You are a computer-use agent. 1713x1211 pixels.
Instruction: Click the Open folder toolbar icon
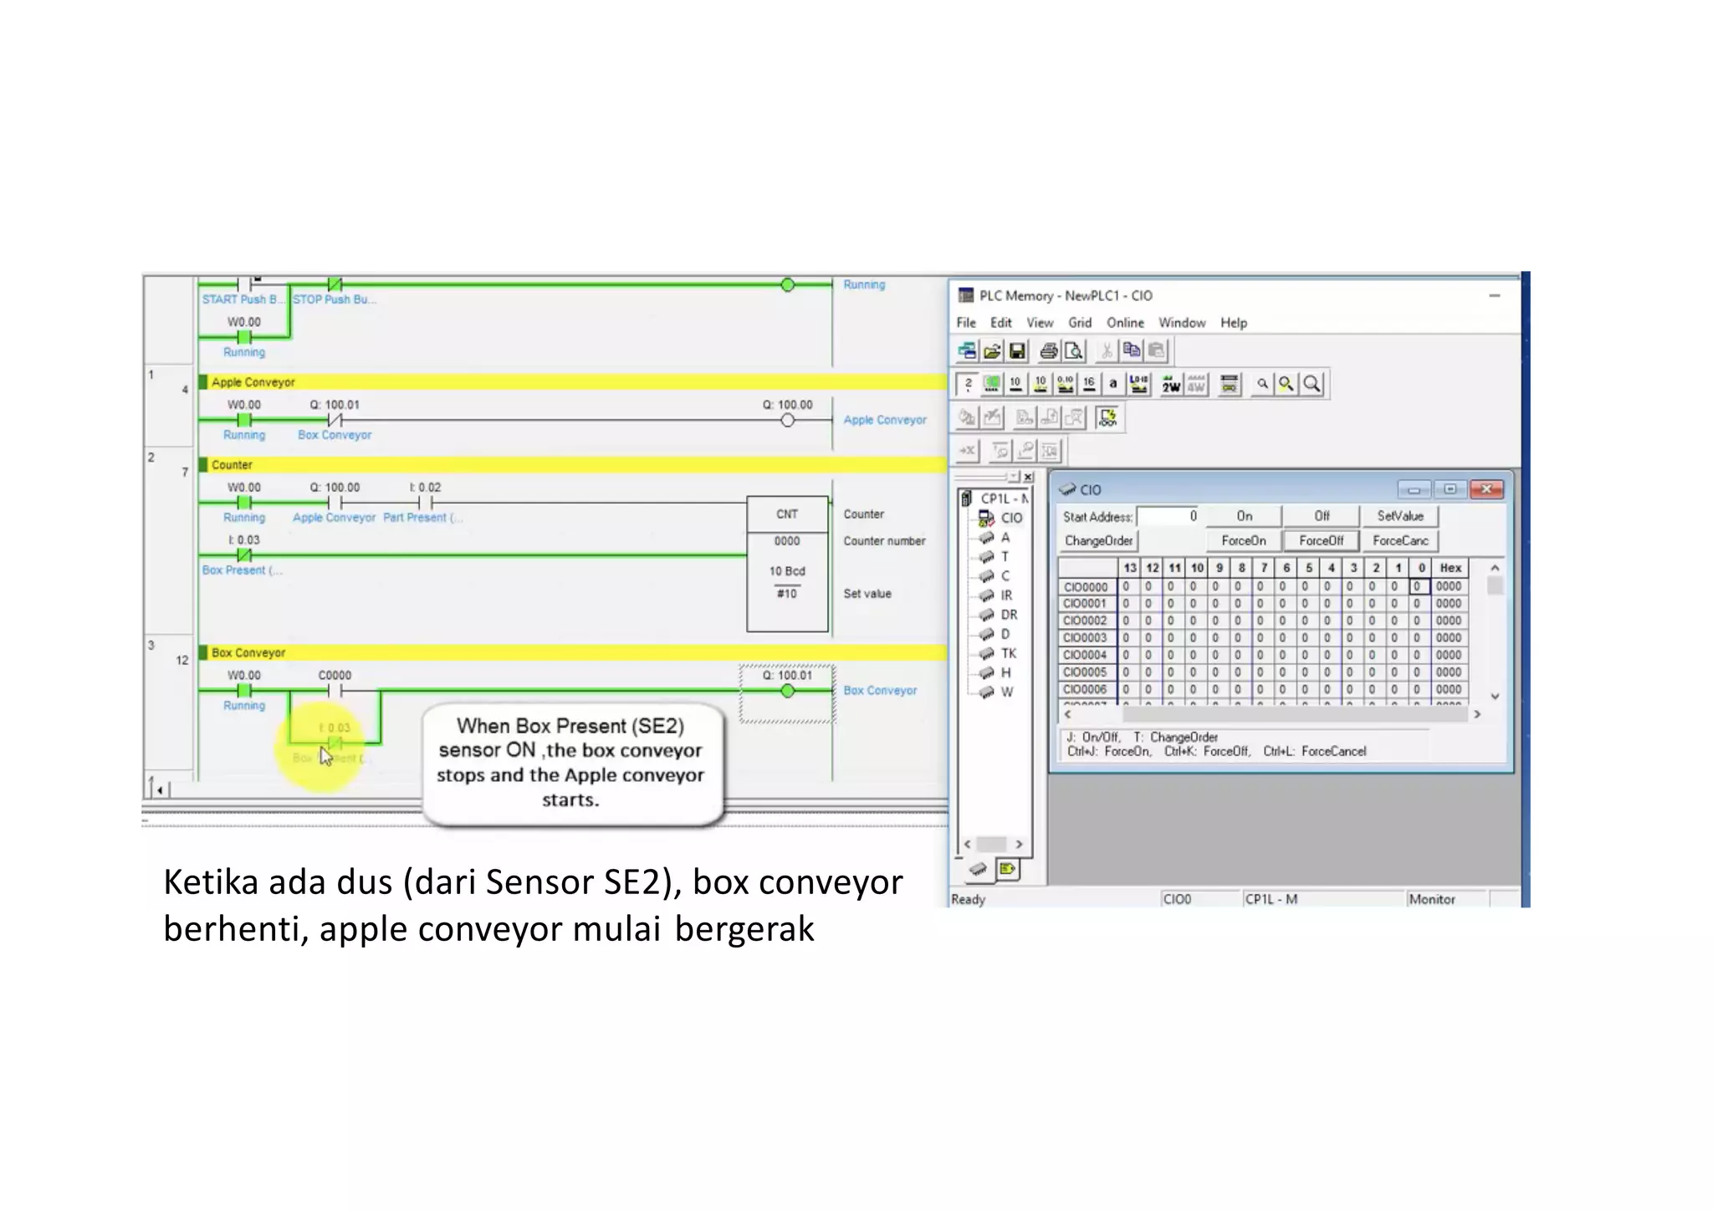coord(992,351)
